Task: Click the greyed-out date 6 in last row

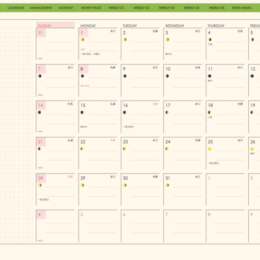Action: tap(124, 214)
